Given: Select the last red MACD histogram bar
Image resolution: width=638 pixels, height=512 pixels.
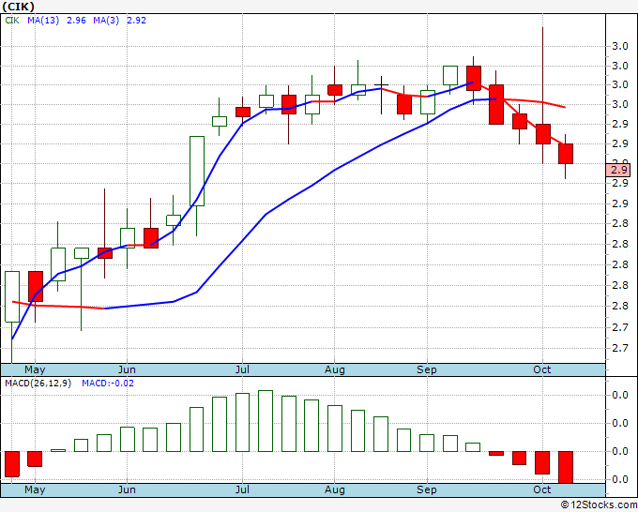Looking at the screenshot, I should 566,467.
